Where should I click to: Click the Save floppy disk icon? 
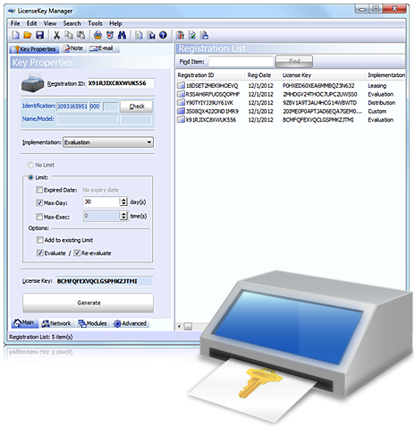coord(40,35)
